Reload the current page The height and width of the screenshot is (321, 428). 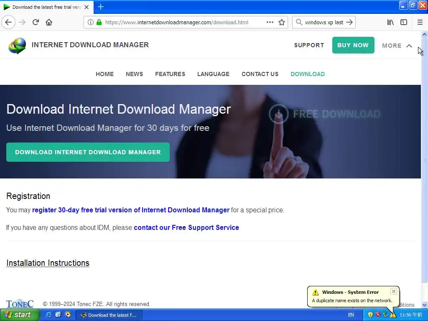click(x=36, y=22)
